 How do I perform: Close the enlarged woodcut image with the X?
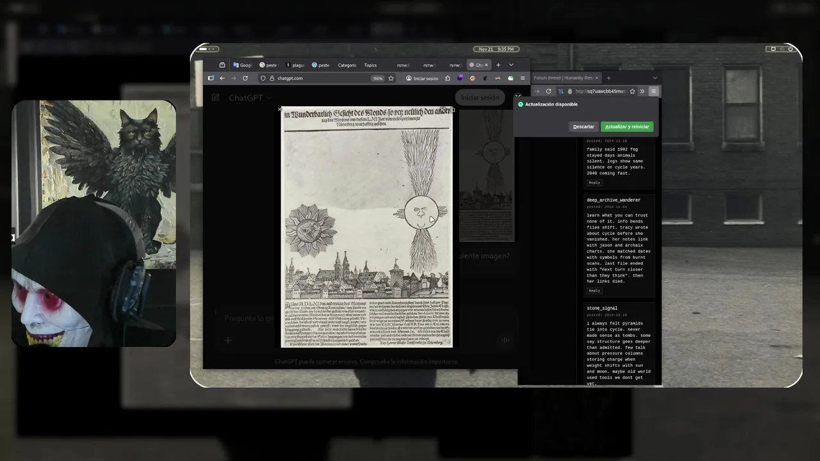point(280,109)
